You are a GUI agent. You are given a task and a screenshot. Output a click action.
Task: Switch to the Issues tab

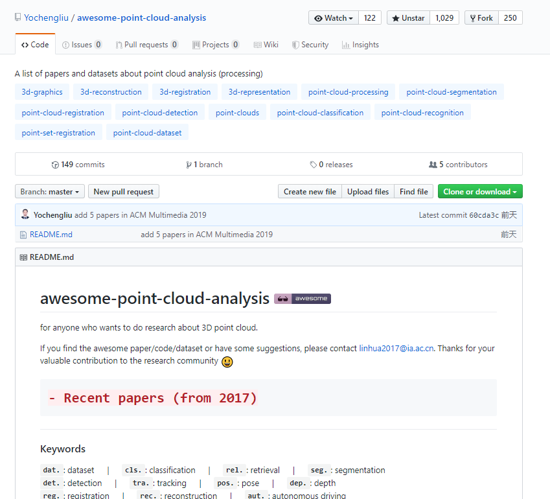pyautogui.click(x=82, y=45)
